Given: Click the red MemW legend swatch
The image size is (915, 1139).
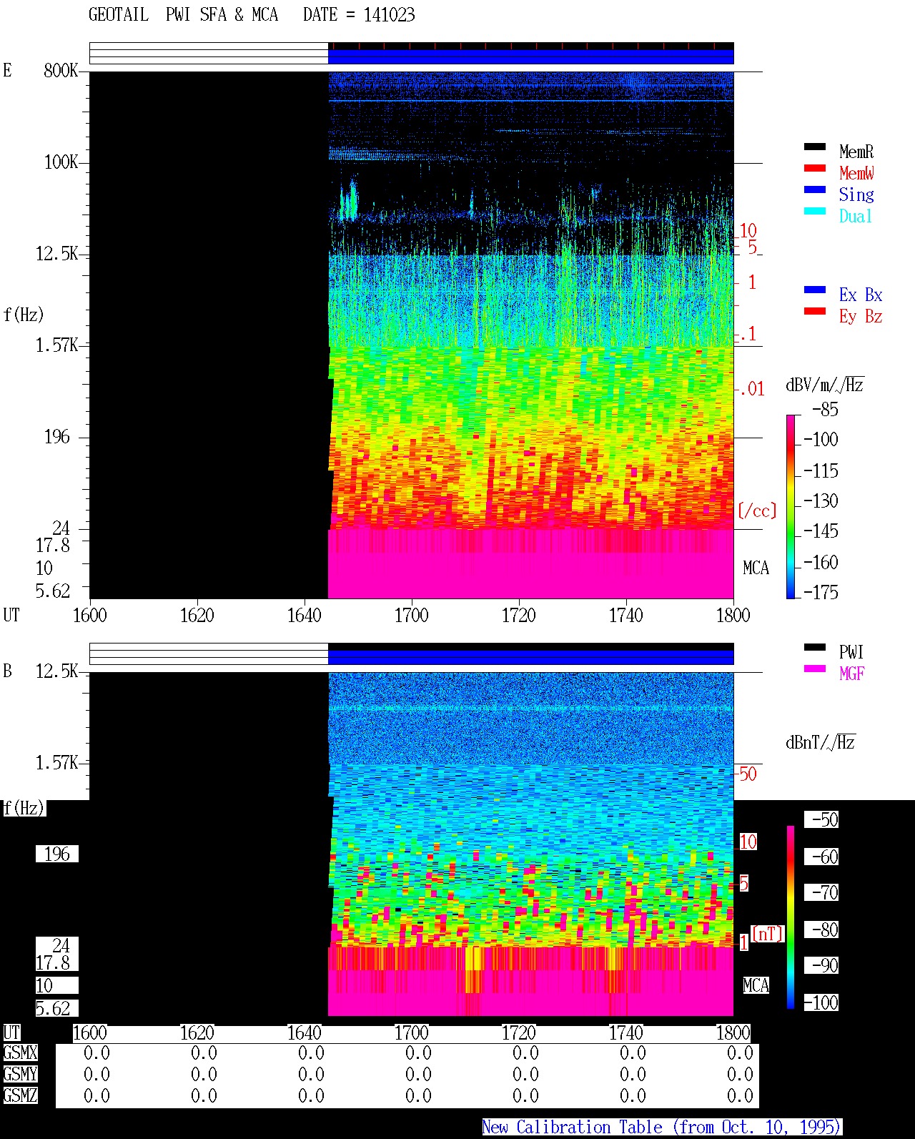Looking at the screenshot, I should click(x=815, y=168).
